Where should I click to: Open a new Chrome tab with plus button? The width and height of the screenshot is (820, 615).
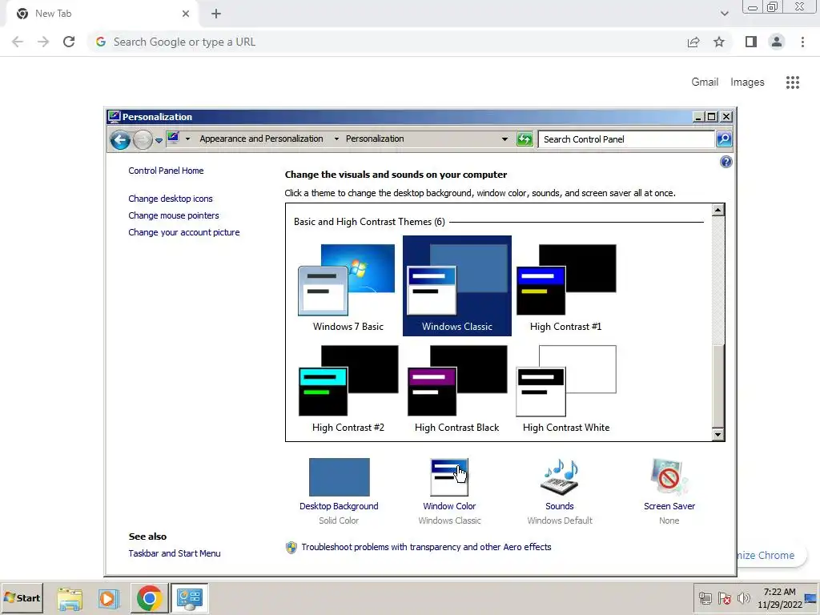[216, 14]
